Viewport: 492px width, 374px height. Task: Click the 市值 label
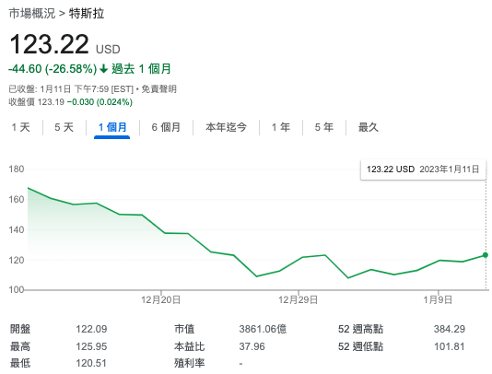184,329
